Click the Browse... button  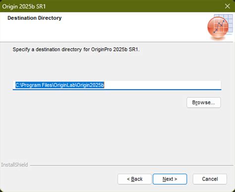click(204, 103)
